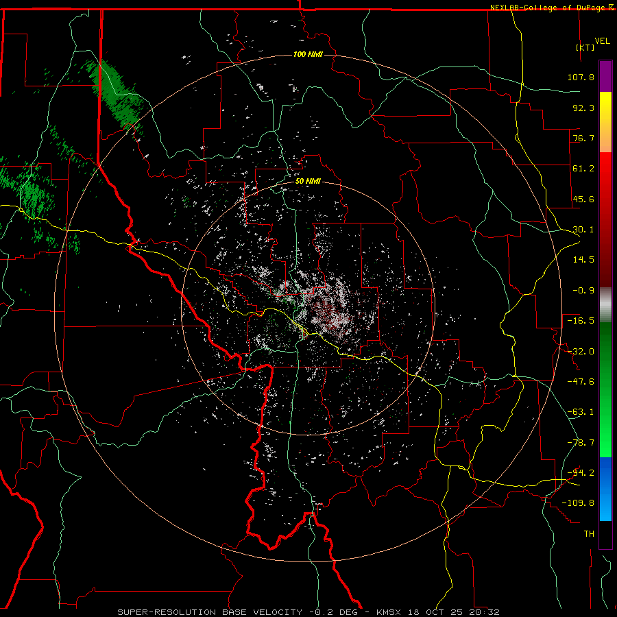Click the 45.6 scale value
Image resolution: width=617 pixels, height=617 pixels.
pyautogui.click(x=583, y=199)
